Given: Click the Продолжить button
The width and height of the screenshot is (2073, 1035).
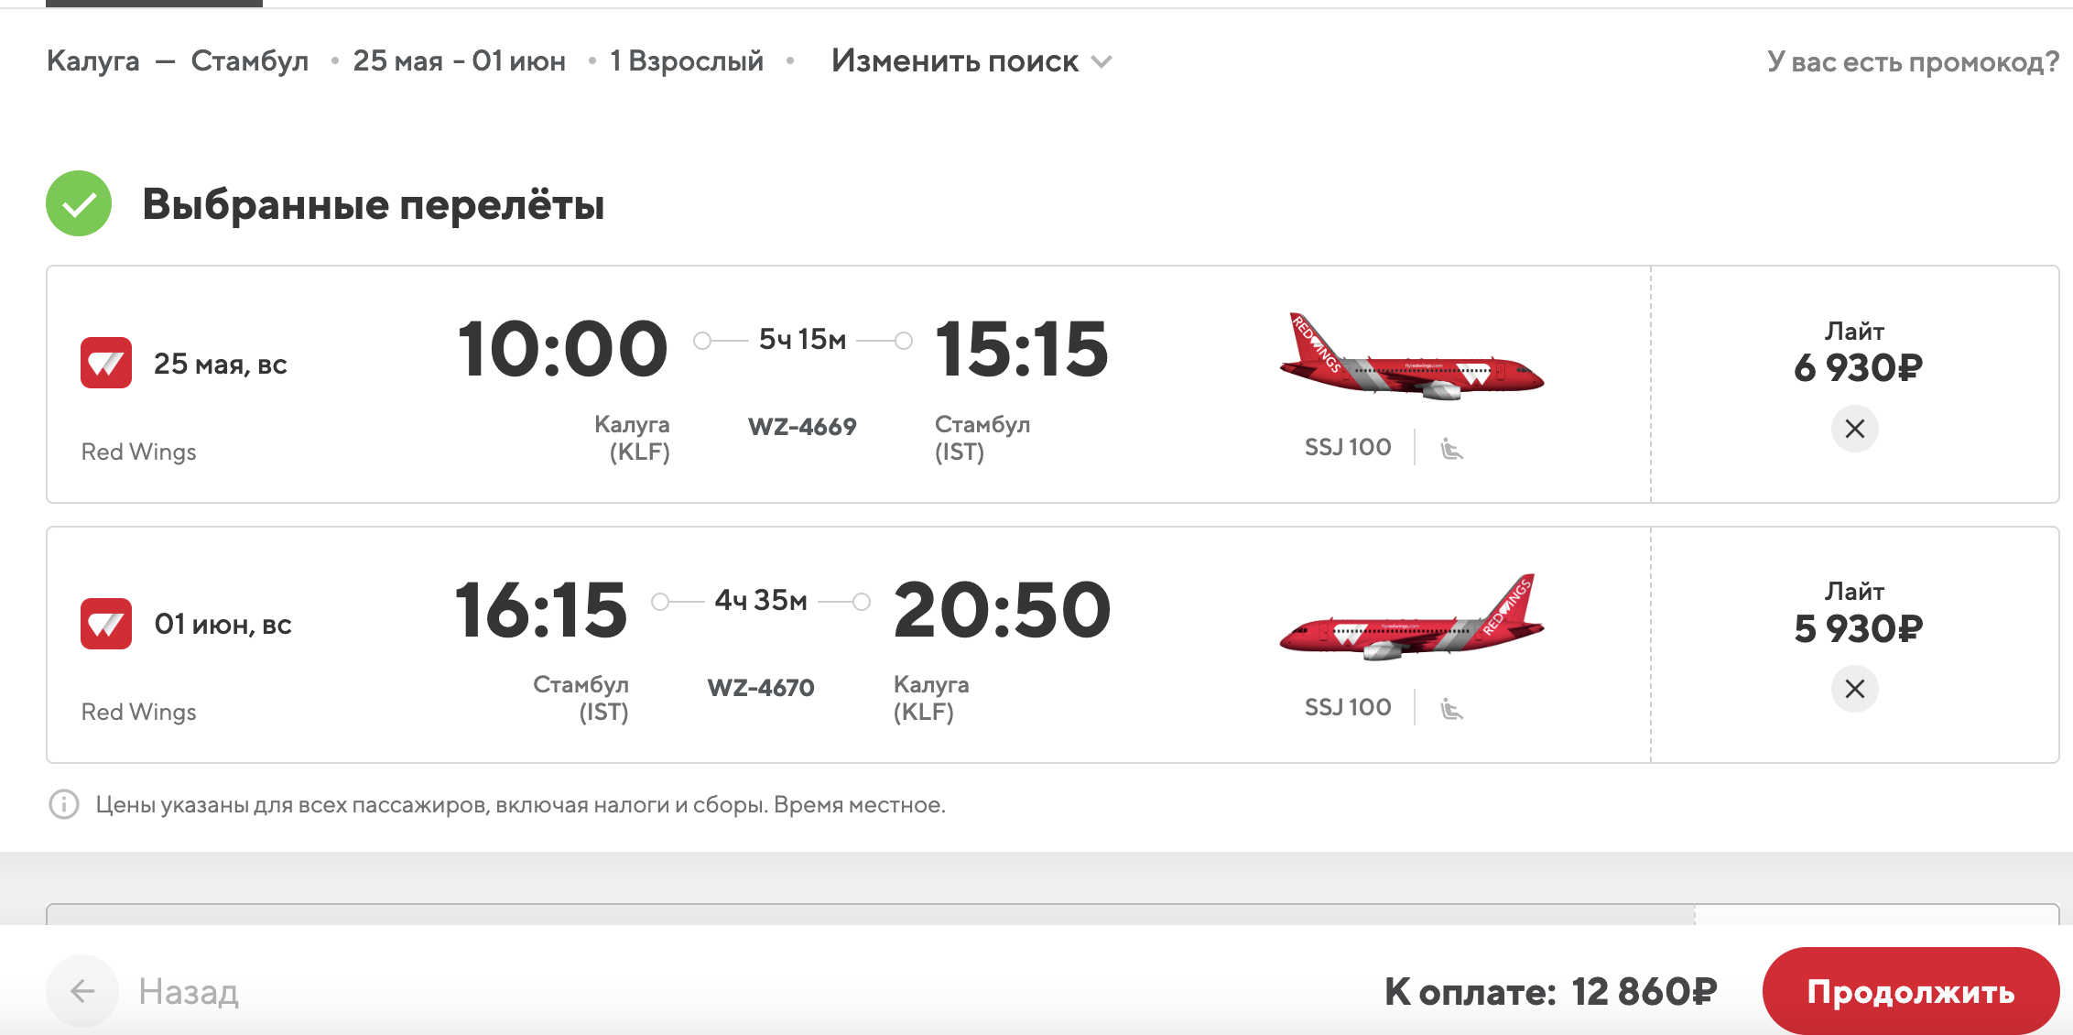Looking at the screenshot, I should tap(1911, 991).
